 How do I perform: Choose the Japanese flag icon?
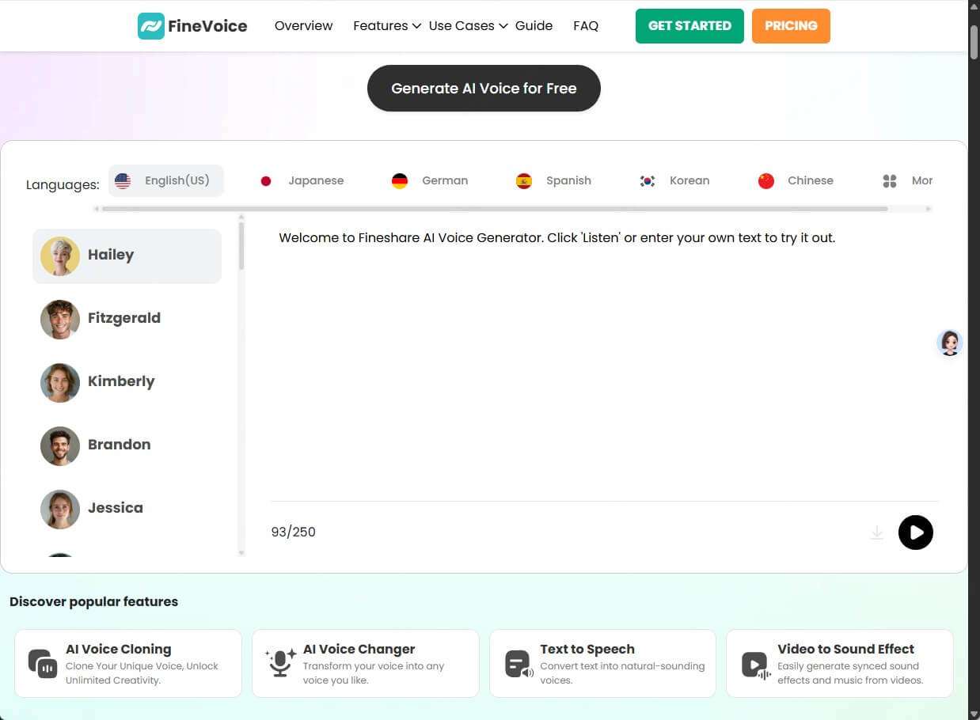coord(266,181)
